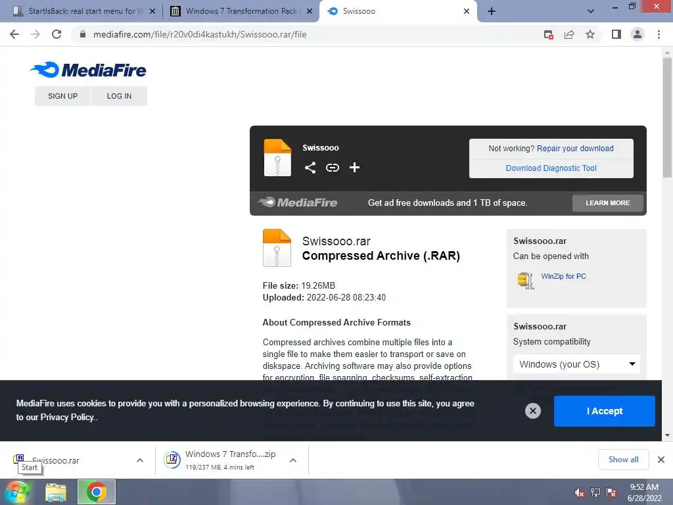Open the blocked pop-up indicator in address bar
Viewport: 673px width, 505px height.
coord(548,34)
